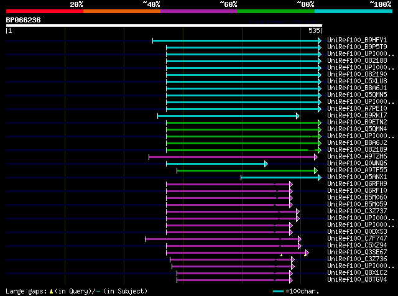The width and height of the screenshot is (398, 296).
Task: Click the 'Large gaps:' legend text
Action: [x=26, y=292]
